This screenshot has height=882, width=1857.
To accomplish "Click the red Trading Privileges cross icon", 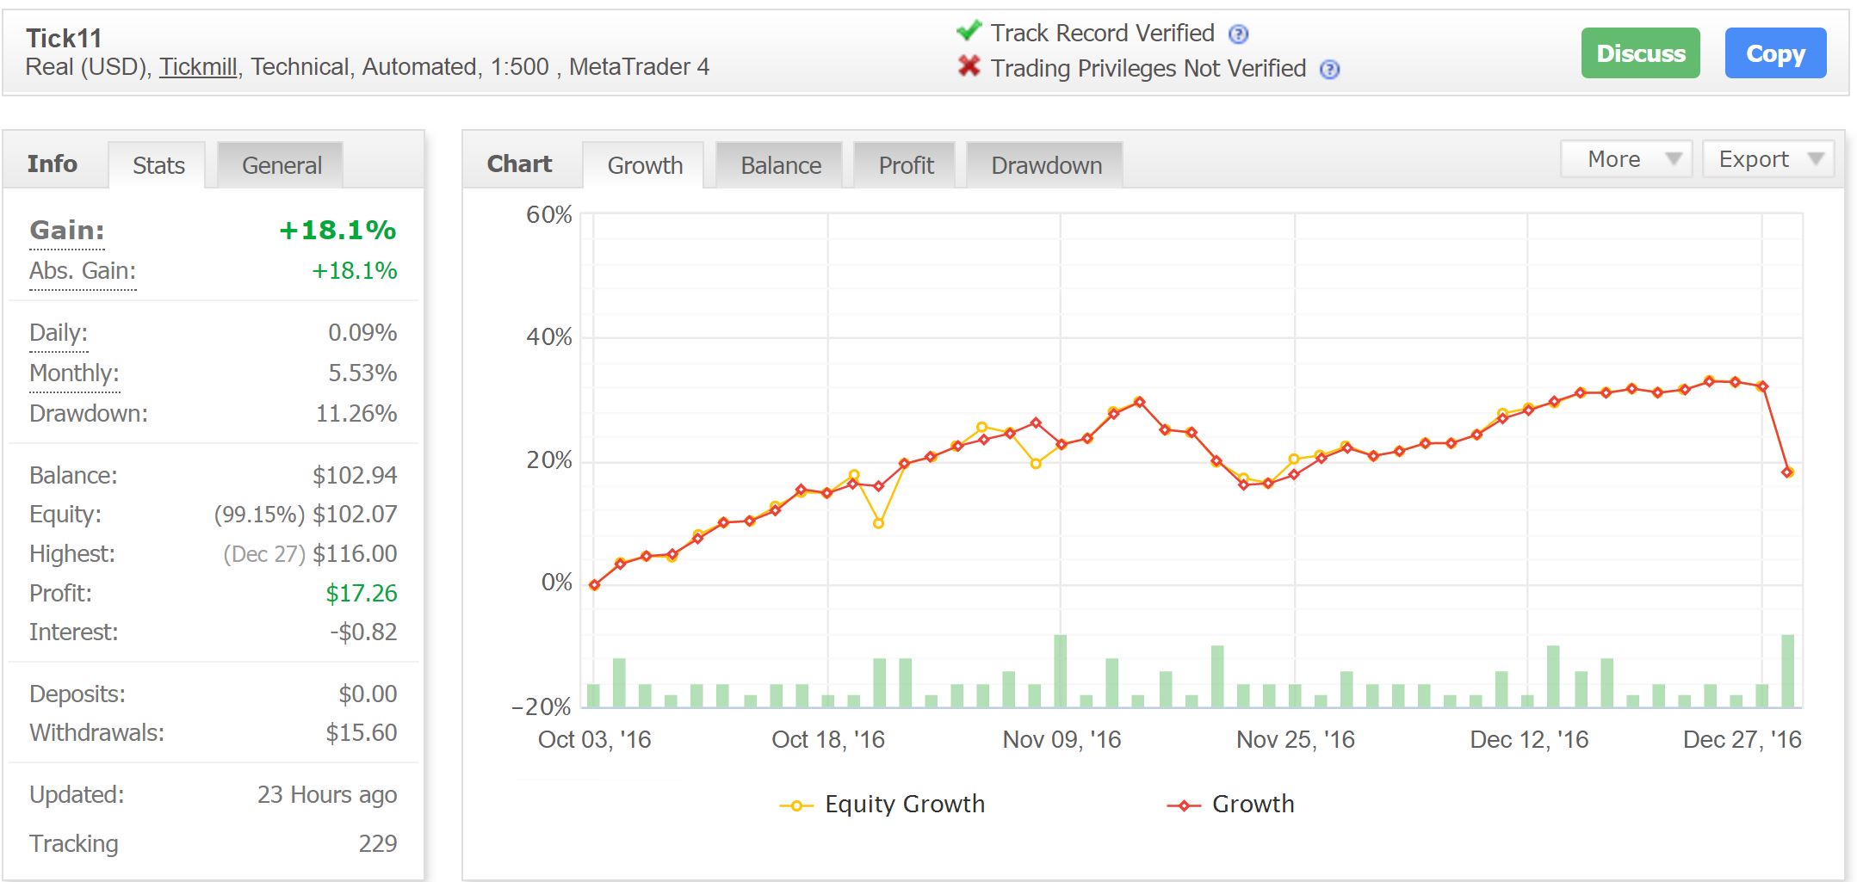I will pos(969,65).
